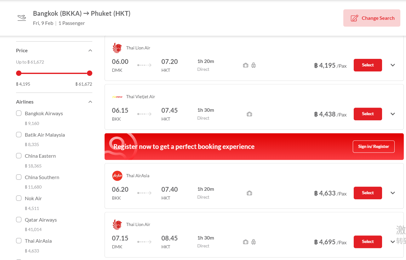Tick the China Southern airline checkbox
This screenshot has width=406, height=260.
19,177
